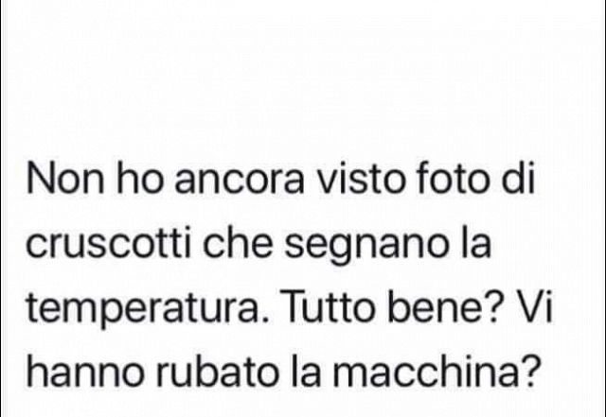The height and width of the screenshot is (417, 606).
Task: Tap the word "rubato"
Action: [217, 371]
